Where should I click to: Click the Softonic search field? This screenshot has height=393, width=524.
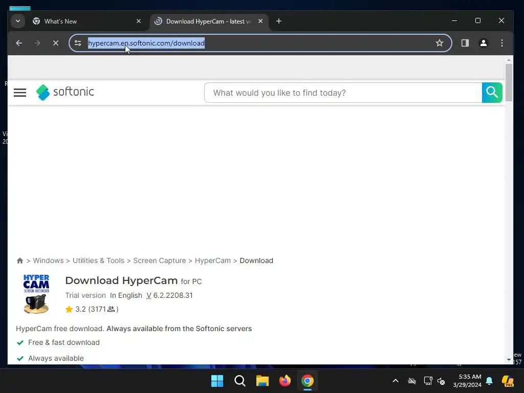tap(343, 93)
